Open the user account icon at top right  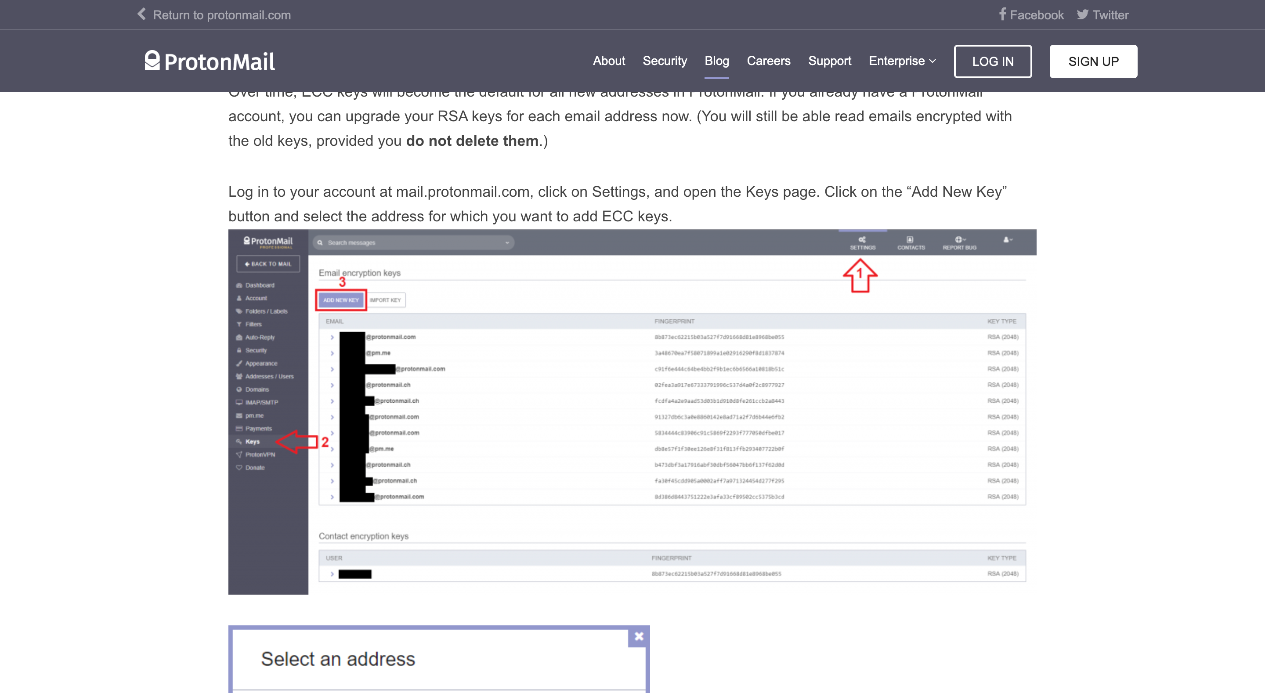pyautogui.click(x=1006, y=241)
